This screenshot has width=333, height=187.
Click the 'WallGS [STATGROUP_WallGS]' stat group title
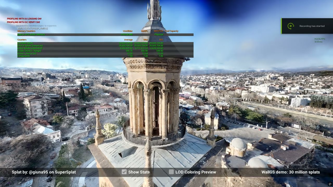click(33, 28)
